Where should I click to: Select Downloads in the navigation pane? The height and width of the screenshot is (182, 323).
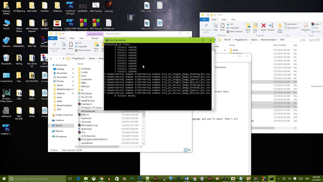(62, 73)
